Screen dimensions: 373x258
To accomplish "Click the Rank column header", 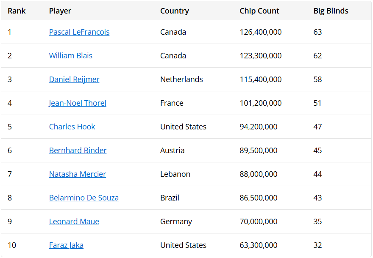I will (x=17, y=11).
